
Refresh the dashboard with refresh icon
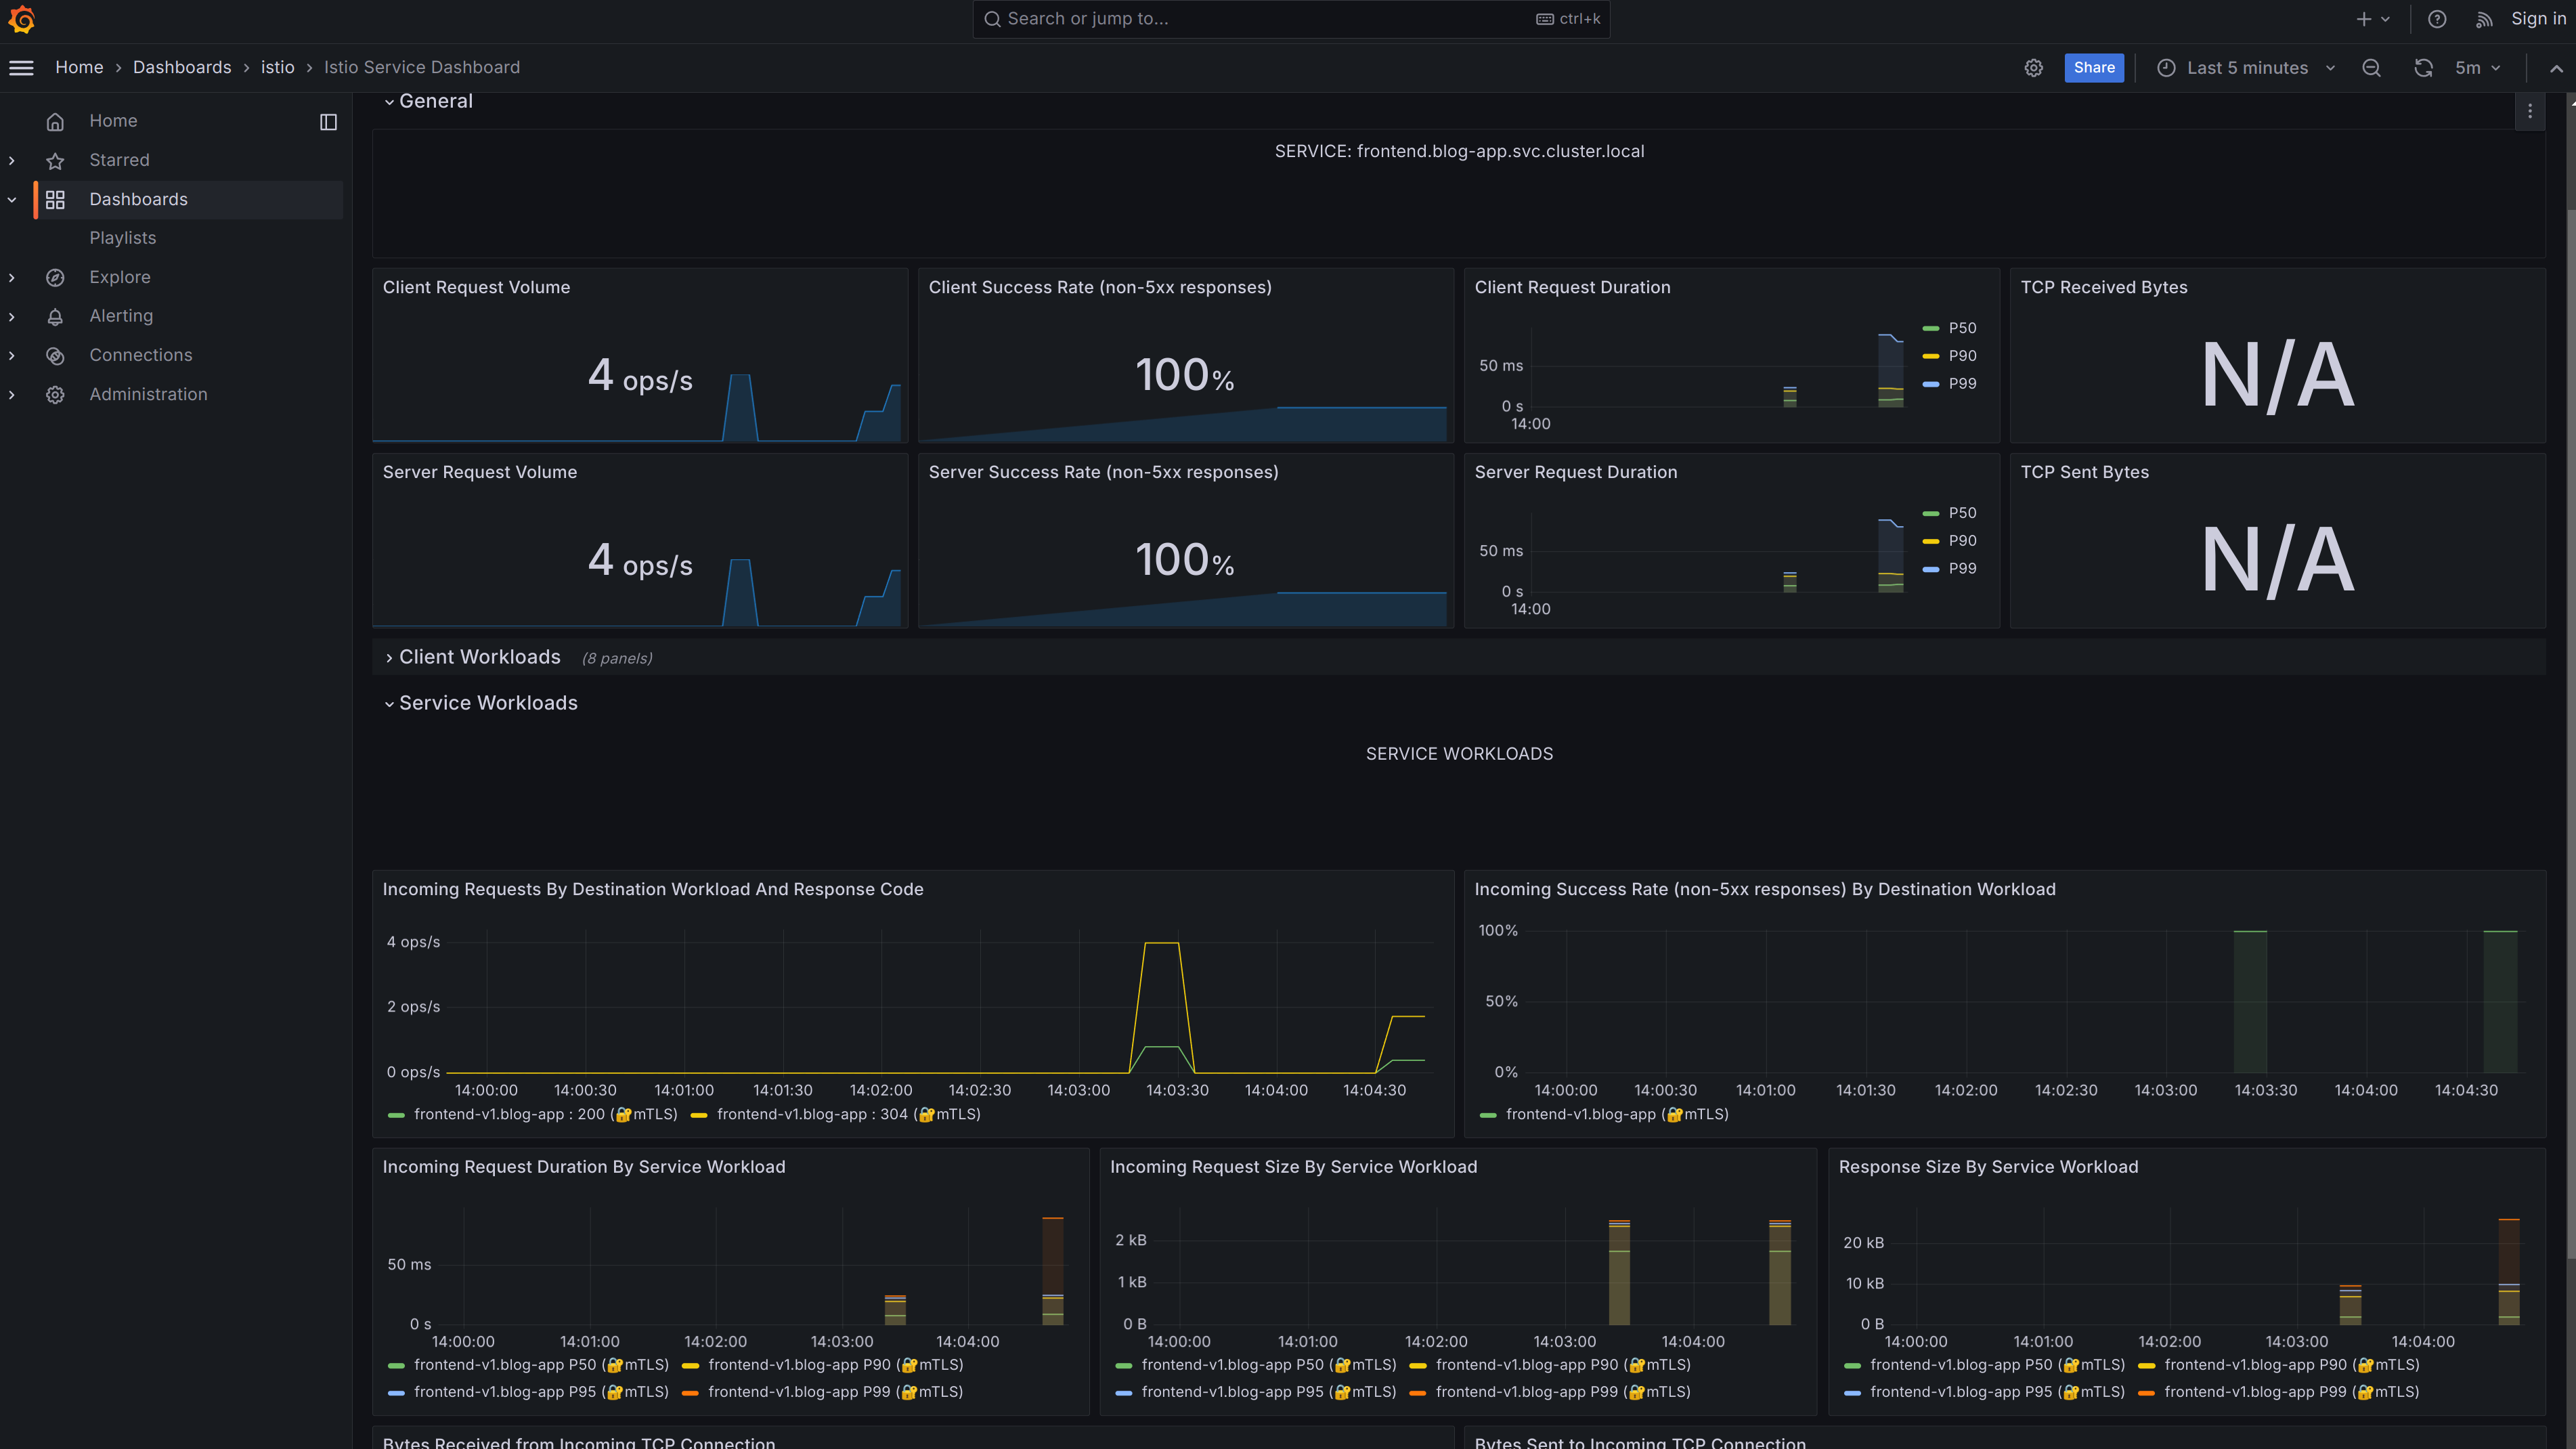(x=2423, y=68)
